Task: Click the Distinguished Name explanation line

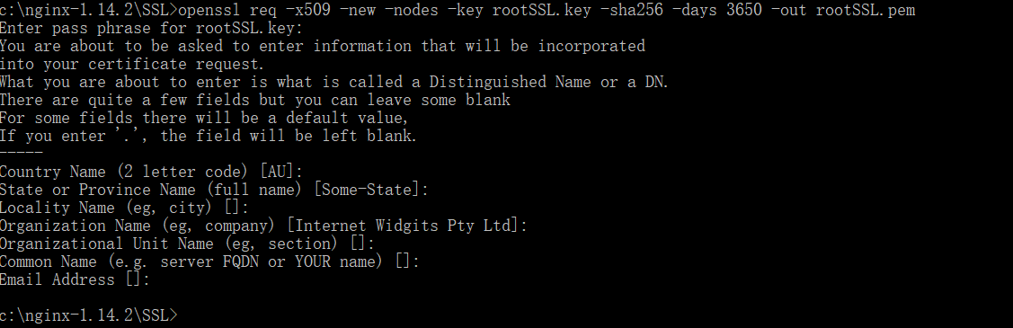Action: click(x=334, y=82)
